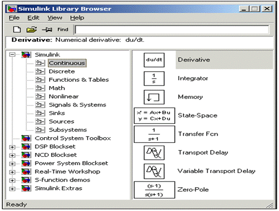Click the Transport Delay block name
The image size is (279, 211).
tap(203, 152)
